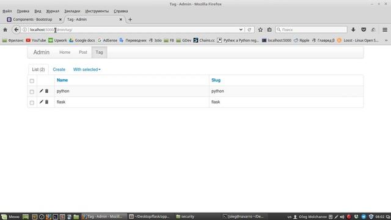Select the List (2) tab
The height and width of the screenshot is (220, 391).
pyautogui.click(x=38, y=70)
